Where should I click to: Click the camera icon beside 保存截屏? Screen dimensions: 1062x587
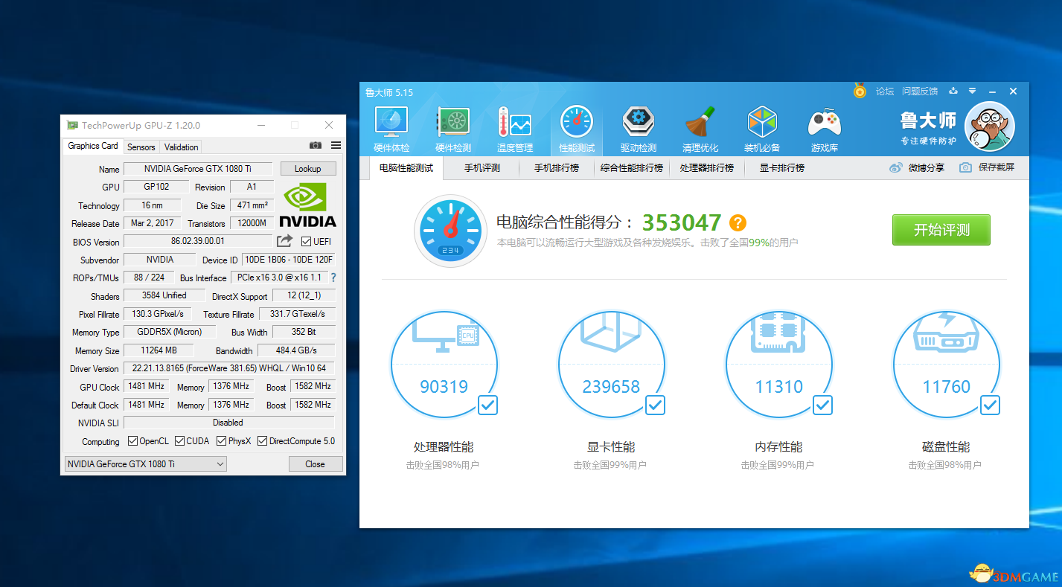[965, 167]
